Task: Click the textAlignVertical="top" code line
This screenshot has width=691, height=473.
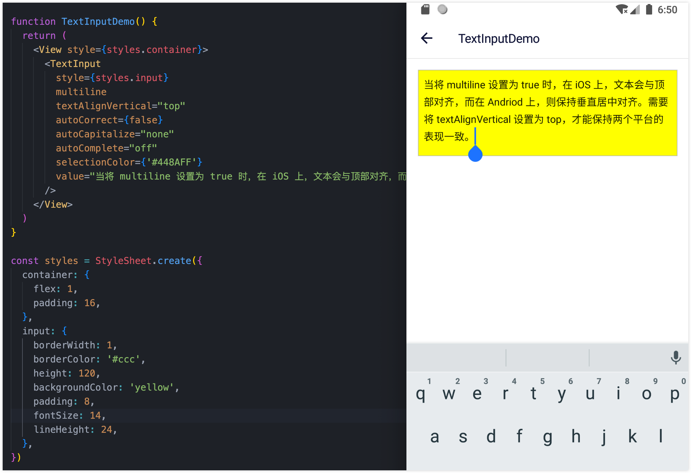Action: 121,106
